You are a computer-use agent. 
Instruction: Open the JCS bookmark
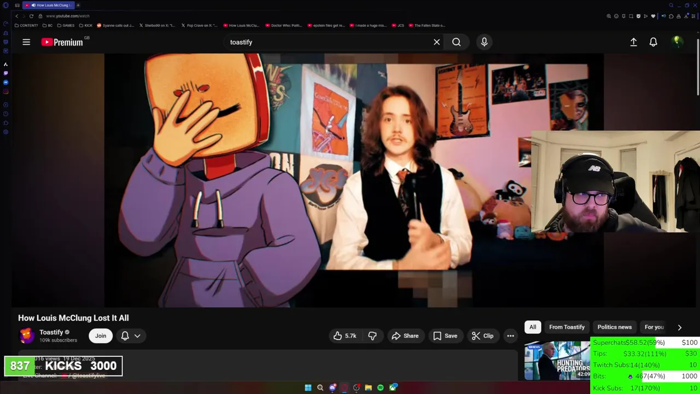click(x=398, y=25)
